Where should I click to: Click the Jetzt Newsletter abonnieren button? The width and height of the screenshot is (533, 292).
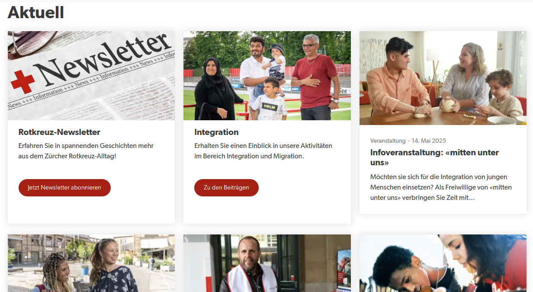tap(64, 188)
